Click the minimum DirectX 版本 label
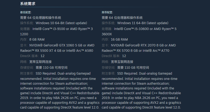The width and height of the screenshot is (210, 112). click(x=29, y=56)
